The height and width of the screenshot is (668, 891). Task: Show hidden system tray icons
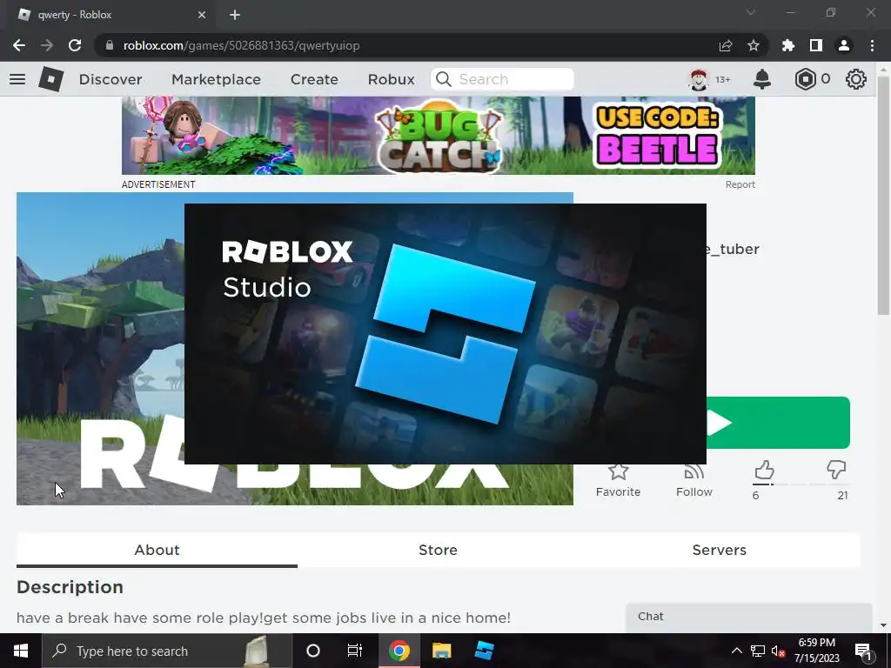tap(736, 651)
